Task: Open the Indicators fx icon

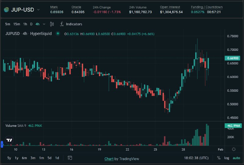Action: 62,24
